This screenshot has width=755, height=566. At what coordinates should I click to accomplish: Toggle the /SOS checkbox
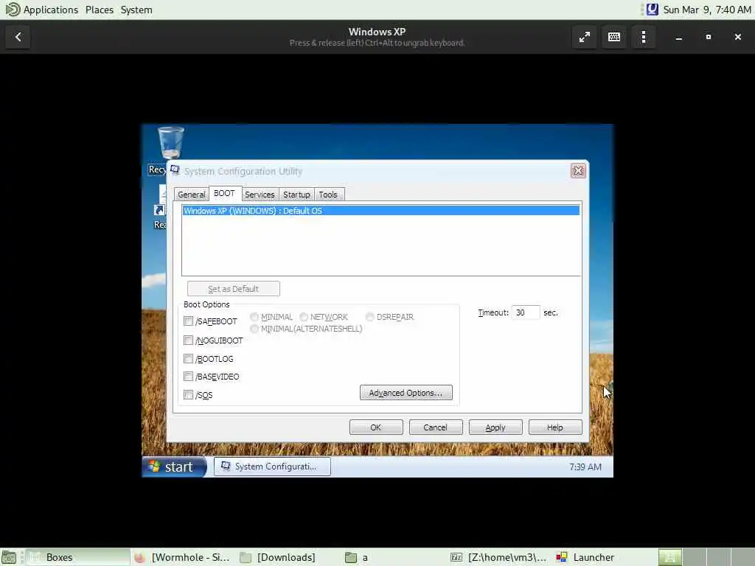pos(188,395)
